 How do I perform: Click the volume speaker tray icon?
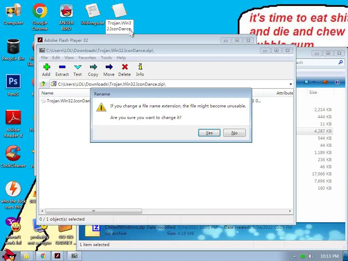311,256
